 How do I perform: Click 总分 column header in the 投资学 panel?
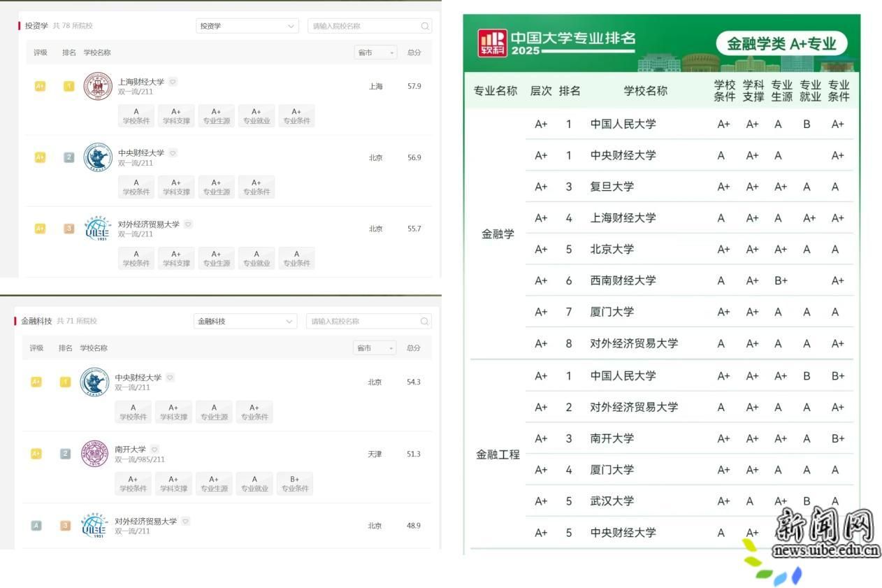(414, 52)
